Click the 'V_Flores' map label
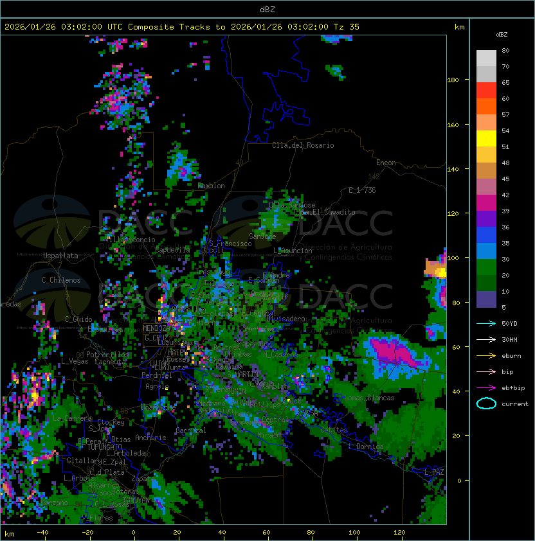Screen dimensions: 535x541 (97, 518)
